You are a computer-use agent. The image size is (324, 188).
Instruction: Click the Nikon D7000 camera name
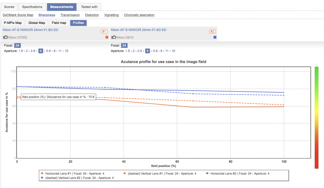coord(17,37)
